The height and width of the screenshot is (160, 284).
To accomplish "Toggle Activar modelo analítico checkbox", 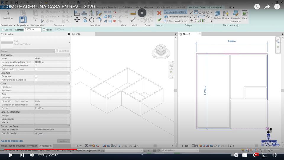I will pos(36,80).
